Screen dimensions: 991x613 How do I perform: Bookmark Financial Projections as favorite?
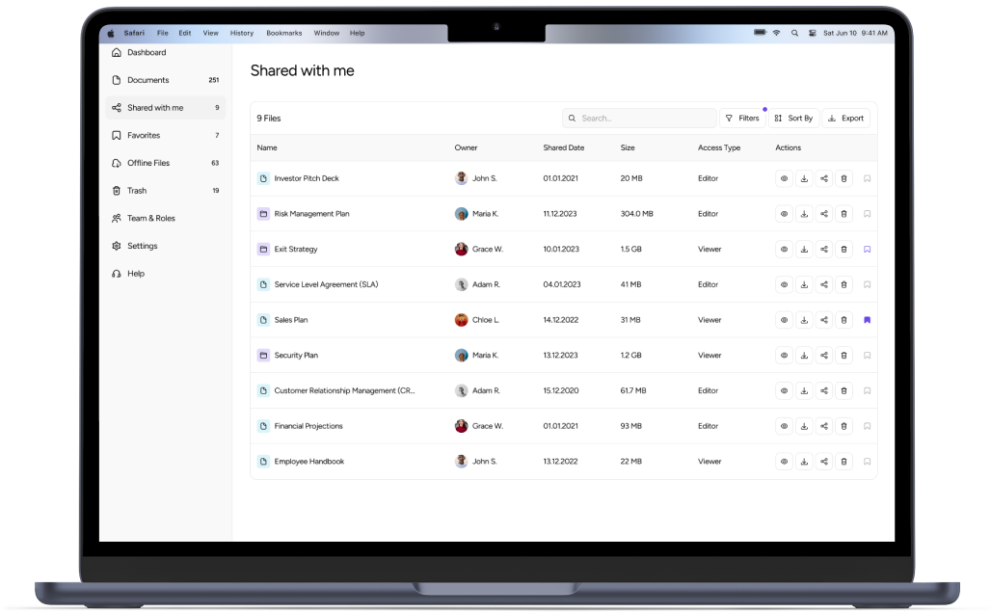pyautogui.click(x=868, y=427)
